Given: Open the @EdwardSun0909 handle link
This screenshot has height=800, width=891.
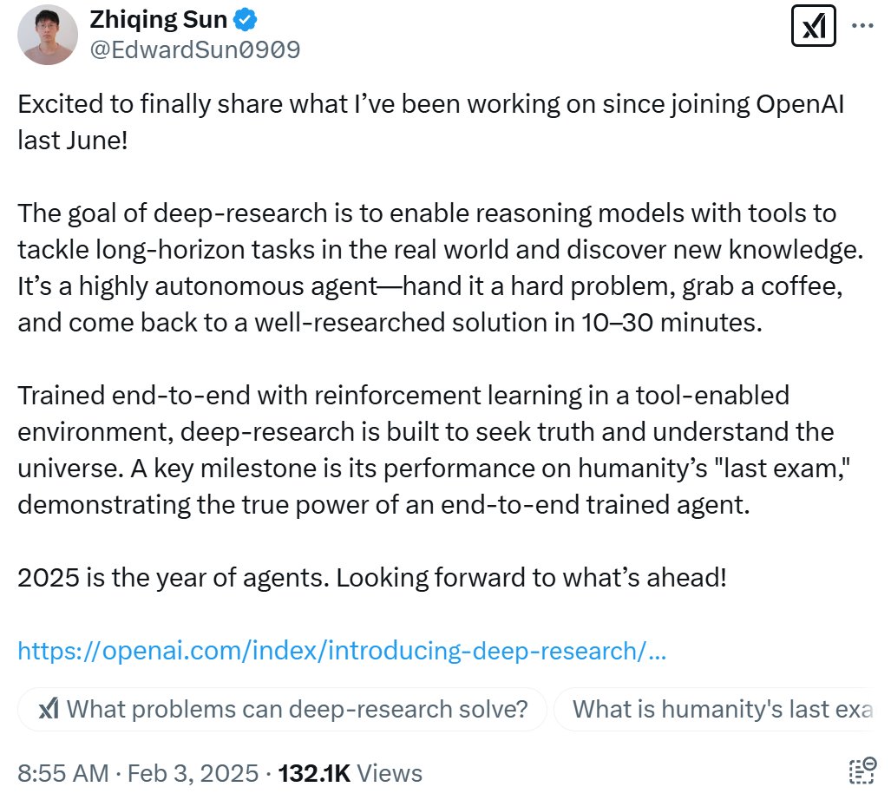Looking at the screenshot, I should (x=195, y=49).
